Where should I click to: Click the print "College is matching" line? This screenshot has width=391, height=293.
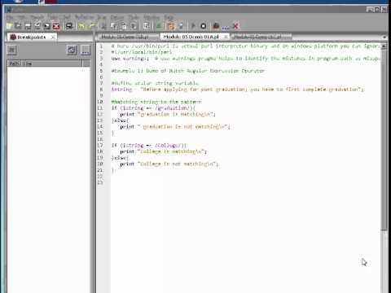click(164, 151)
